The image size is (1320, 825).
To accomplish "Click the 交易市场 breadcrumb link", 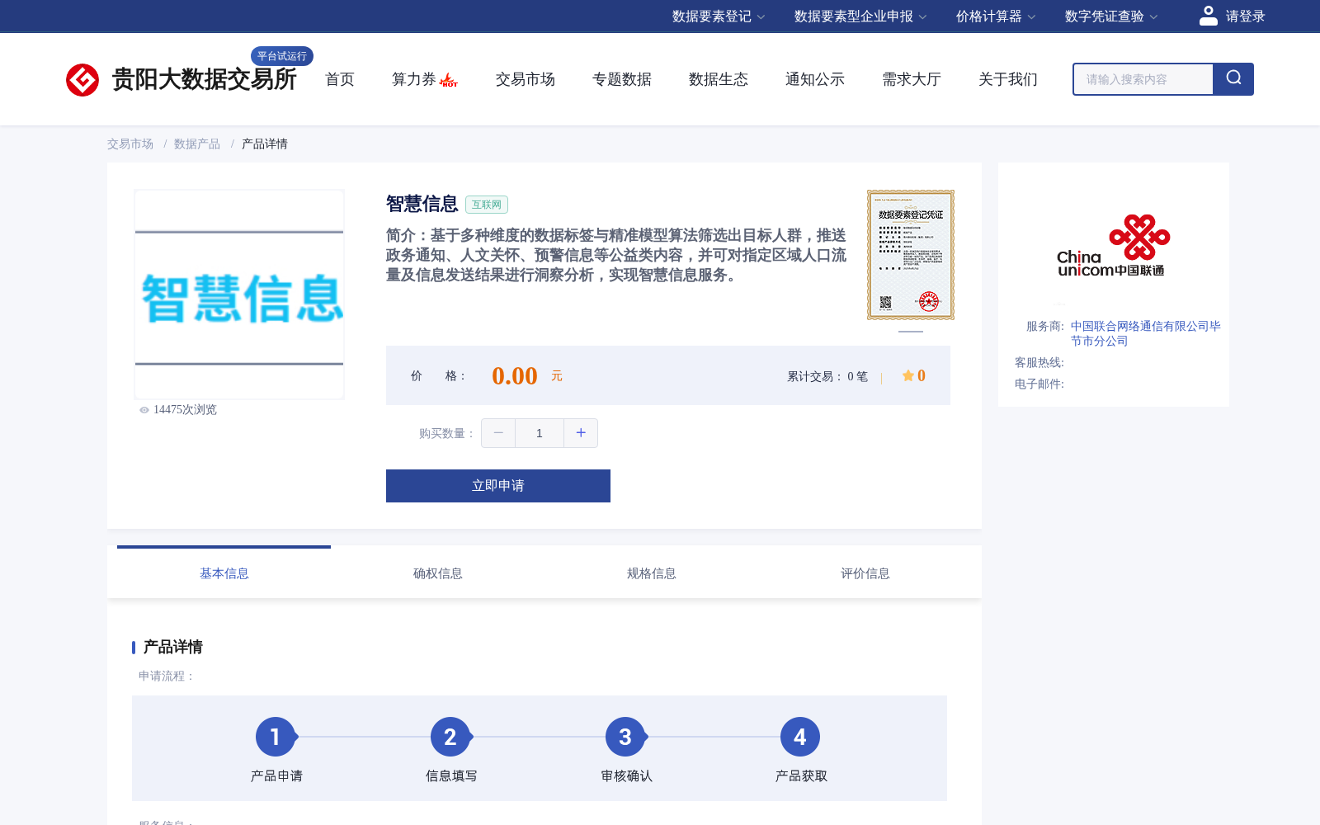I will coord(130,144).
